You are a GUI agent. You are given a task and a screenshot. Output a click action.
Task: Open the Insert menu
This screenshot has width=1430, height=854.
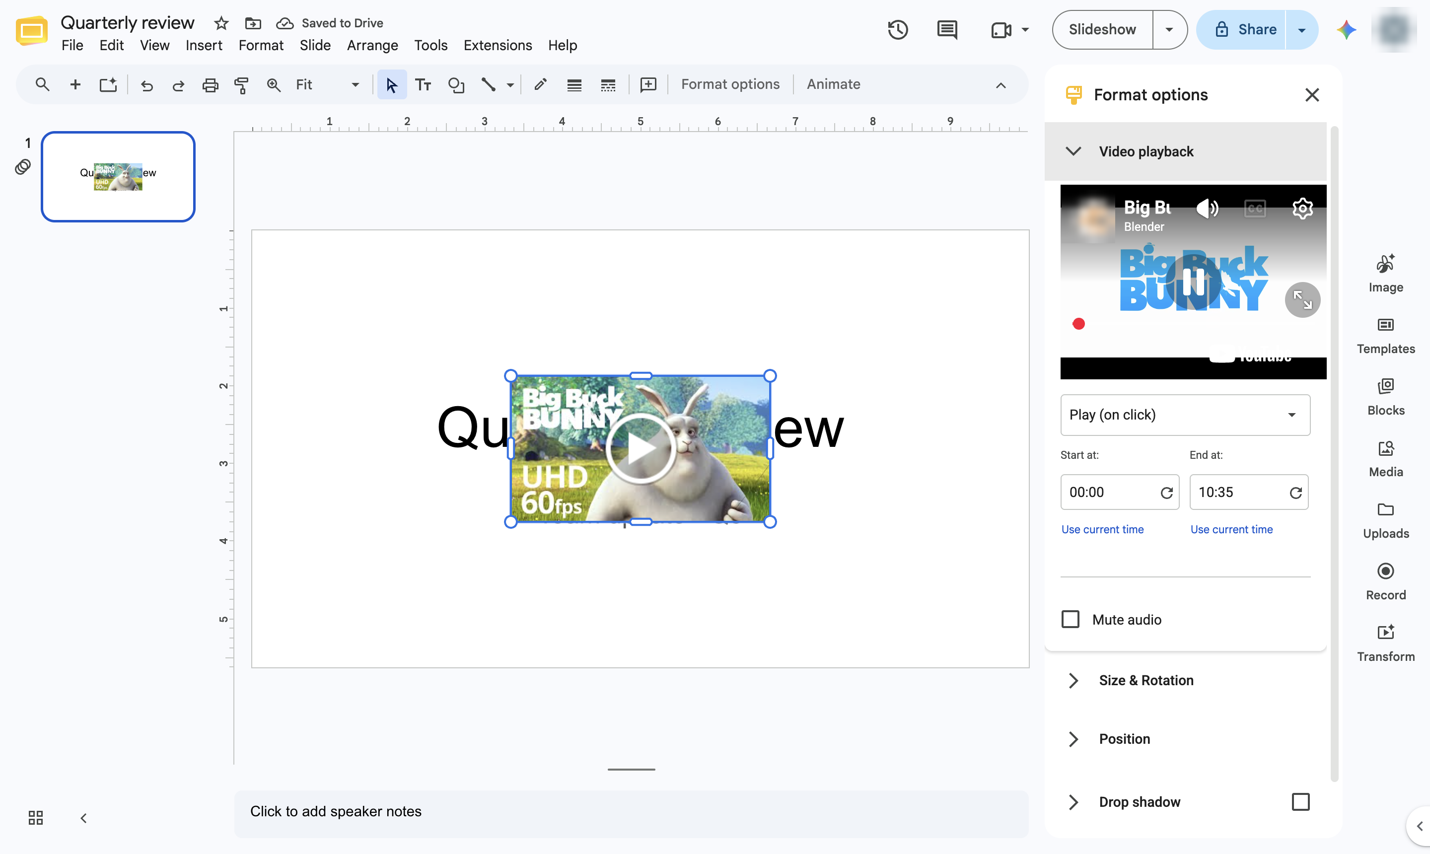click(x=204, y=45)
